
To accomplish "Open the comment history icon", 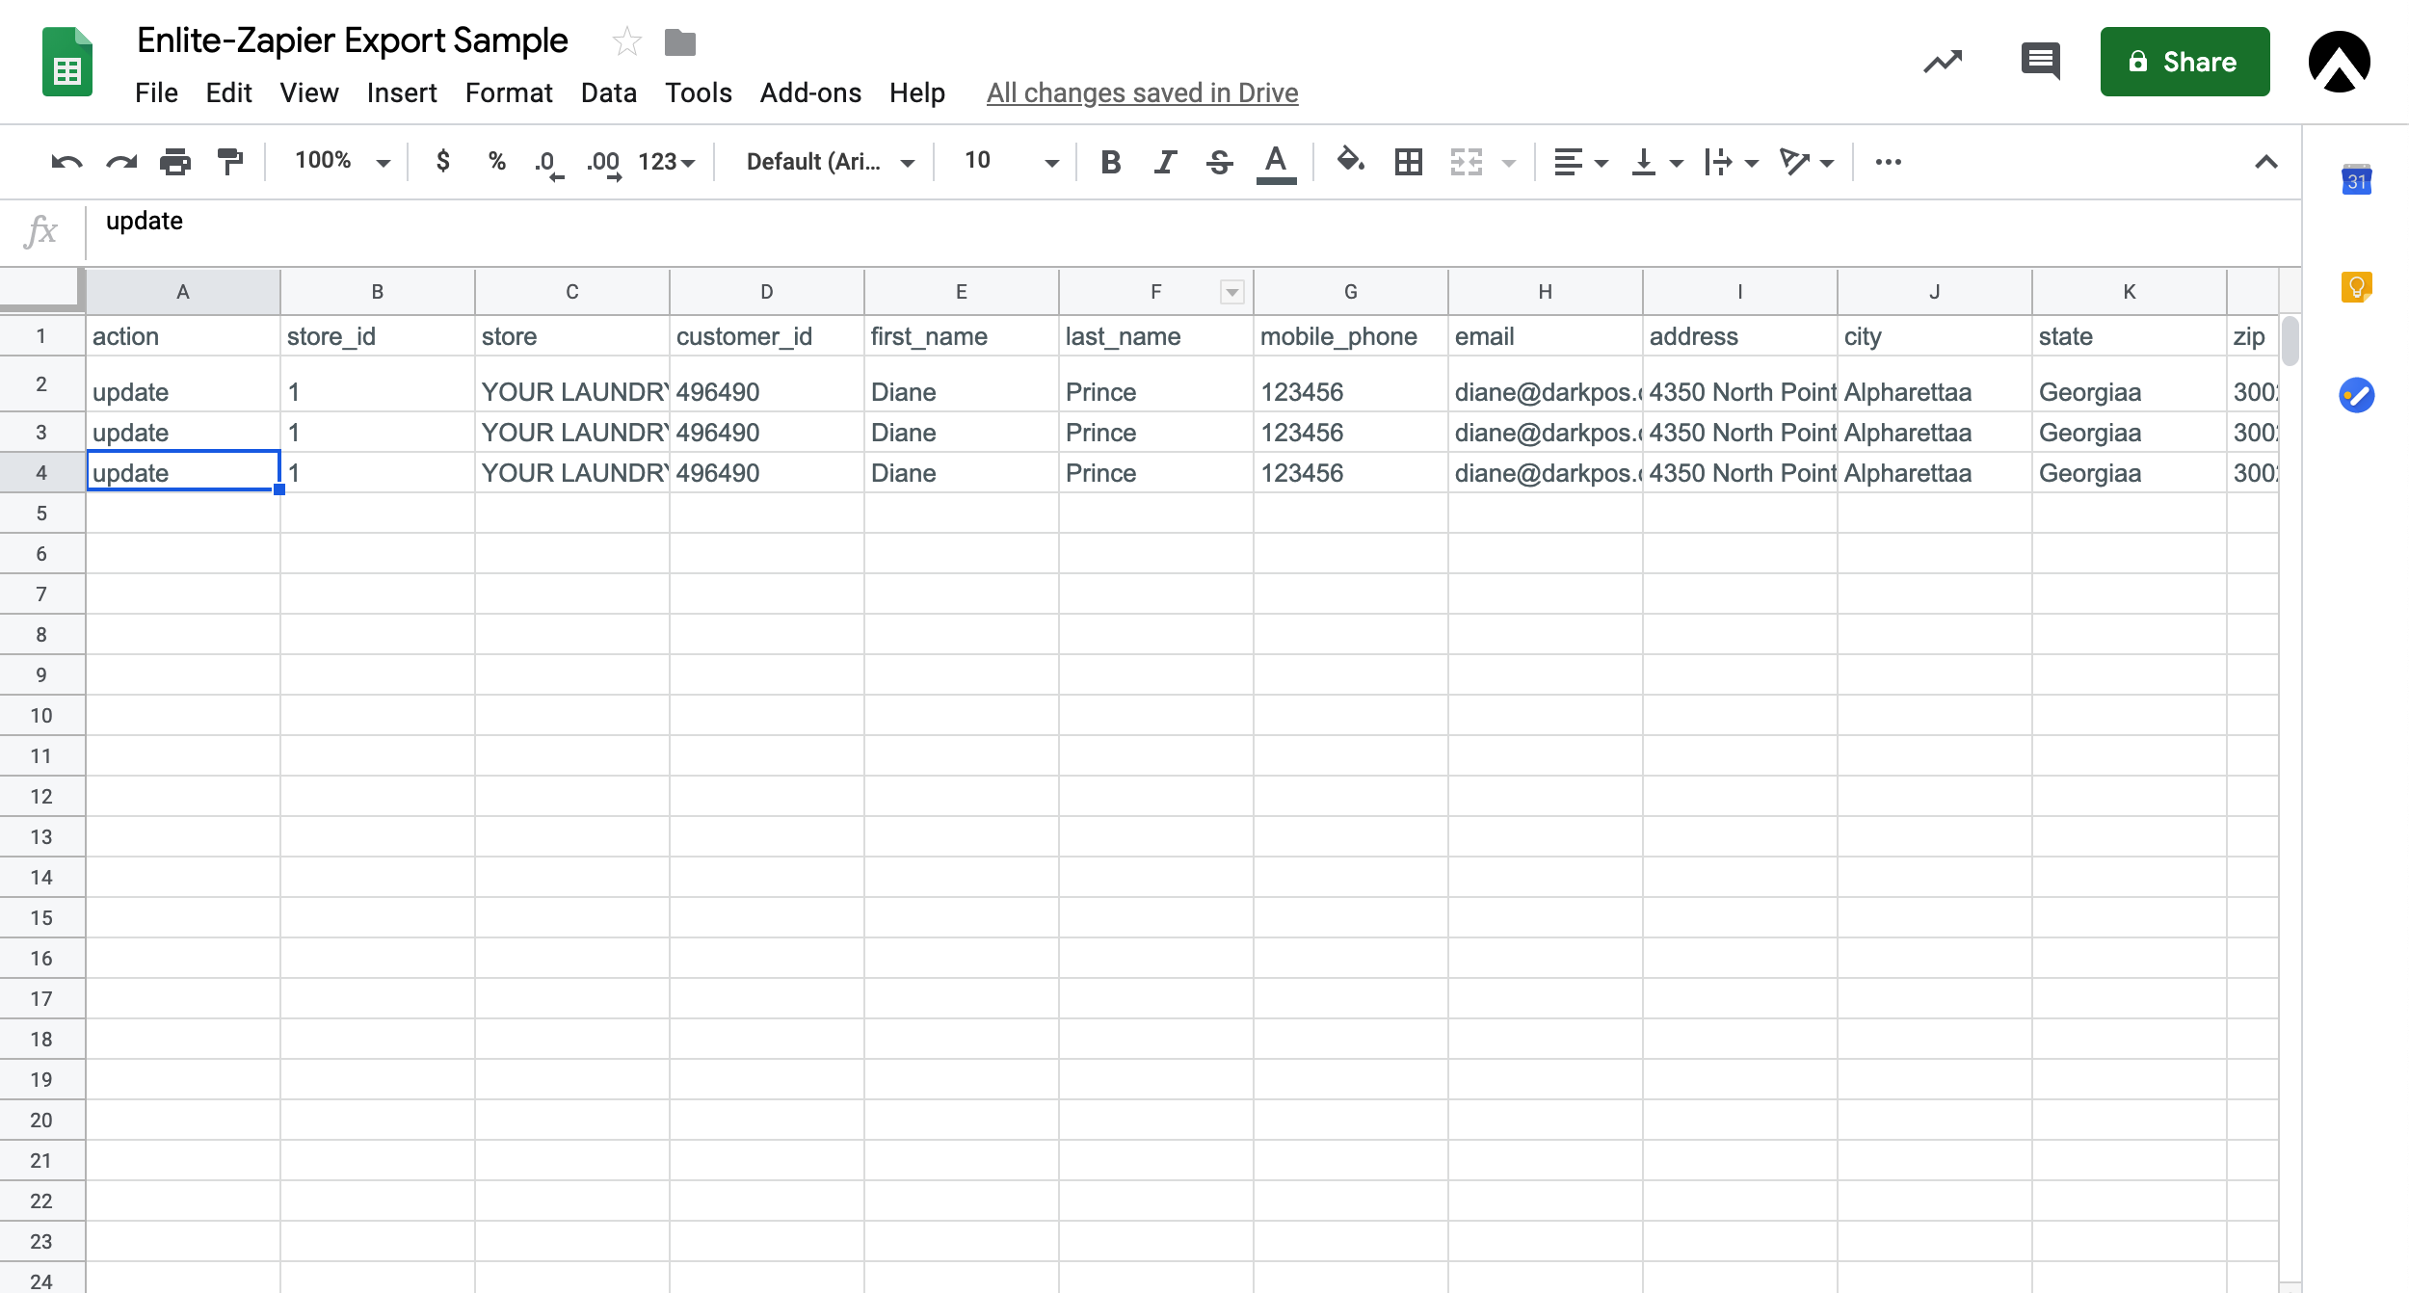I will point(2039,62).
